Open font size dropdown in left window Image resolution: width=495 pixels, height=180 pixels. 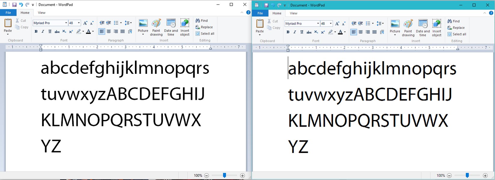coord(79,23)
